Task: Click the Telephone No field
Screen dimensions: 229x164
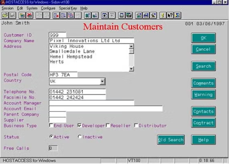Action: click(77, 92)
